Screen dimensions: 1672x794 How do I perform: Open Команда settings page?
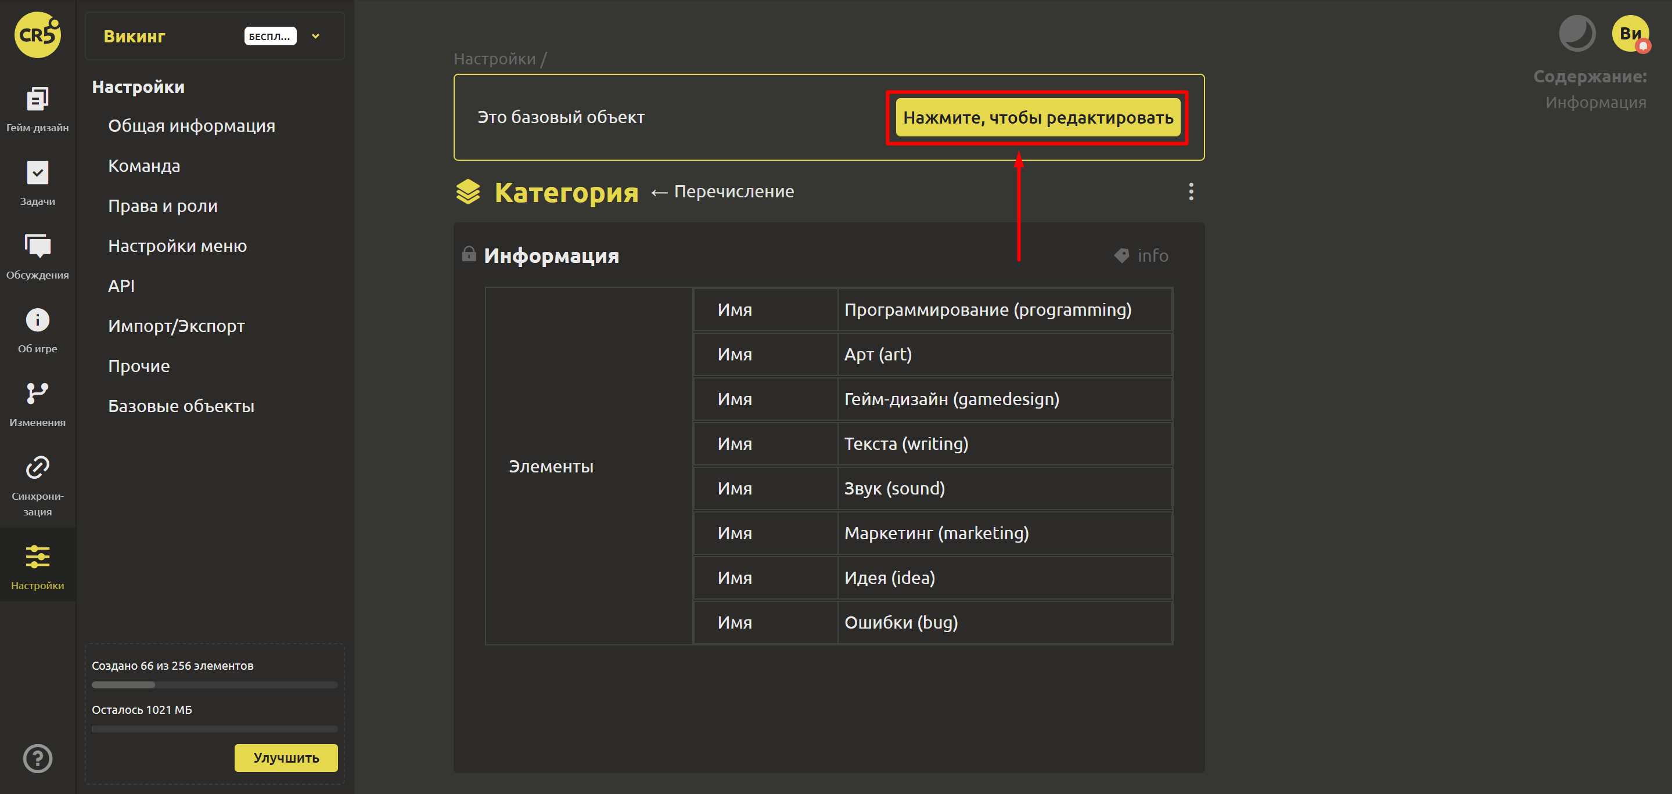[x=144, y=166]
